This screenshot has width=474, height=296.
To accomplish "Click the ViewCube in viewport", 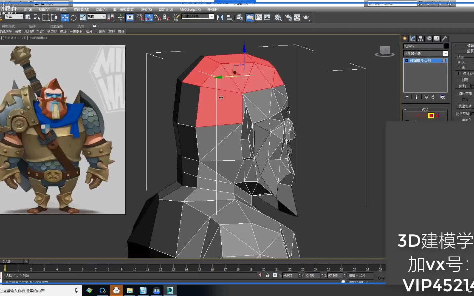I will click(x=385, y=51).
